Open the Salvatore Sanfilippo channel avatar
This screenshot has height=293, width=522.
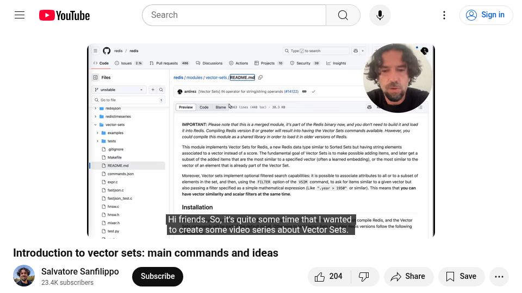point(24,276)
